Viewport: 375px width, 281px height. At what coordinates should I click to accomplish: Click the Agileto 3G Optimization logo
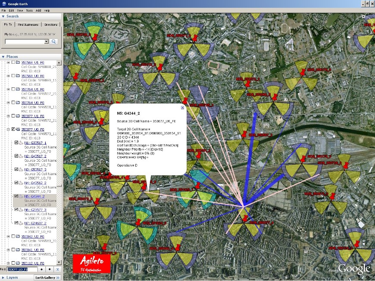click(x=91, y=263)
